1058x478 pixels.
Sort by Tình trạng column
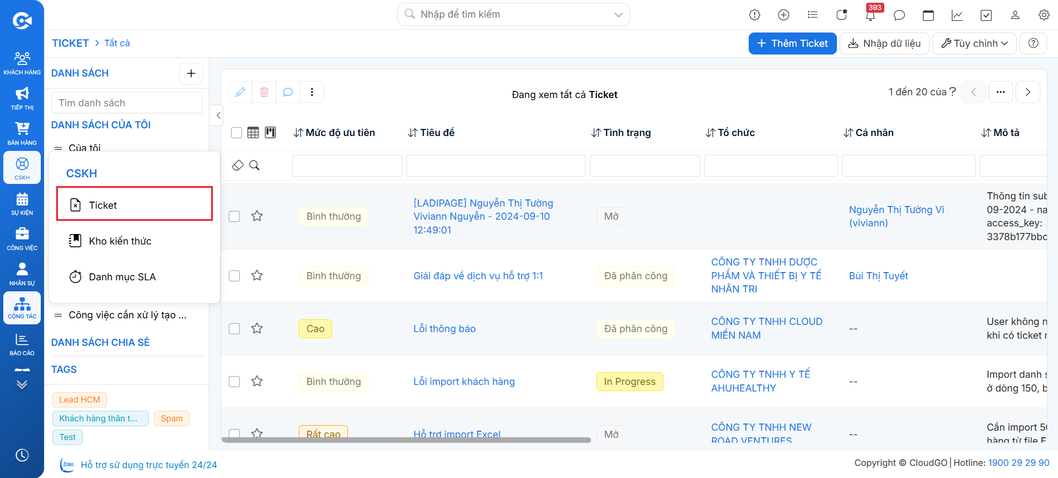pyautogui.click(x=621, y=133)
